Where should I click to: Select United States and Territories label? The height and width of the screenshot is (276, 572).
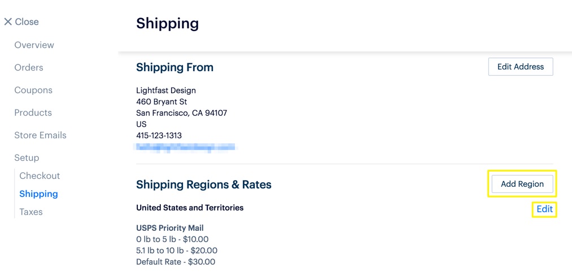pyautogui.click(x=190, y=208)
